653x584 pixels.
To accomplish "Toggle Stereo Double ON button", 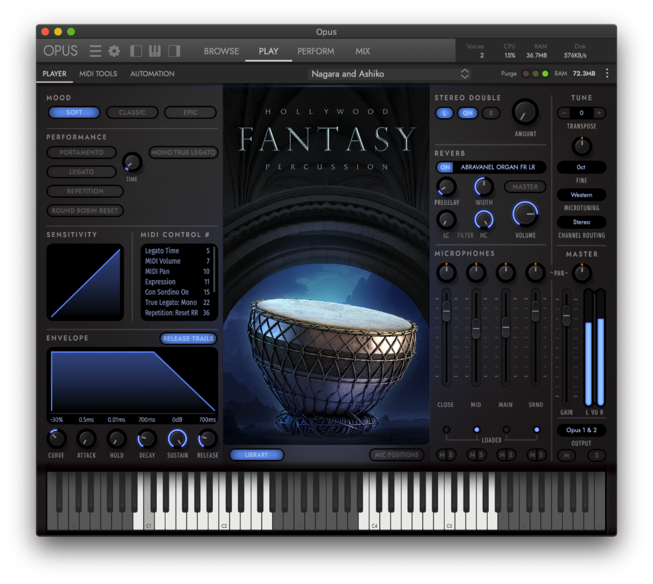I will 467,113.
